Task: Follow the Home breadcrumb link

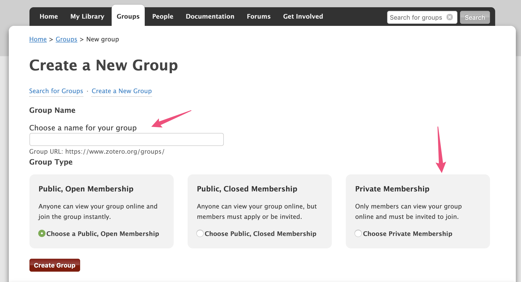Action: [x=38, y=39]
